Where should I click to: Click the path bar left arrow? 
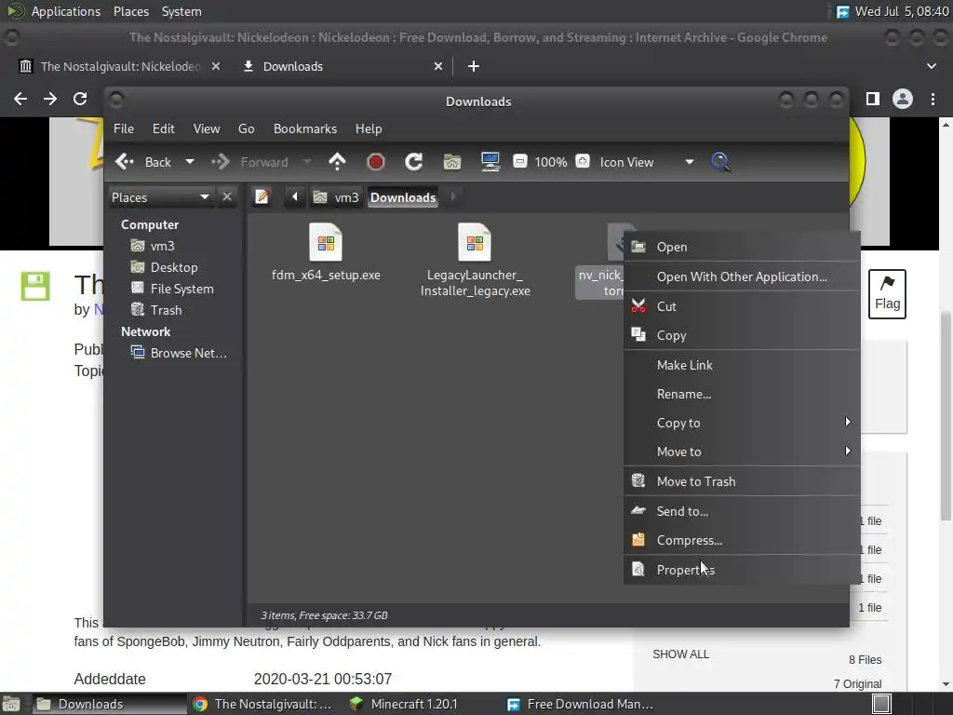[295, 197]
